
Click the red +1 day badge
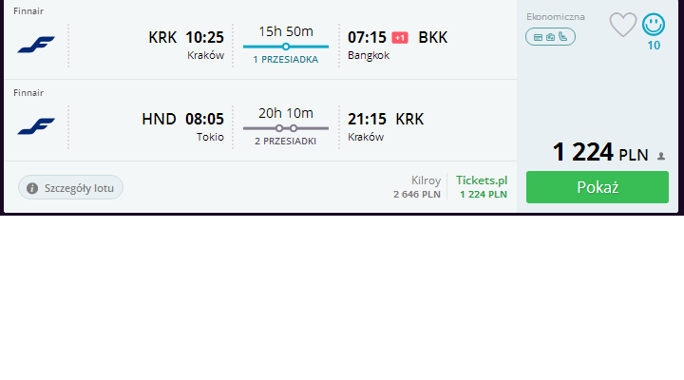click(400, 38)
